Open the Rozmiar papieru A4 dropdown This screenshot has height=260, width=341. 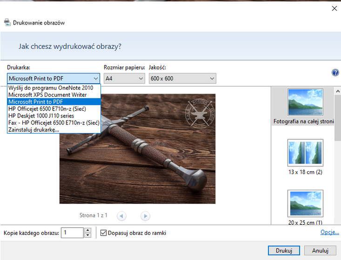click(x=124, y=78)
